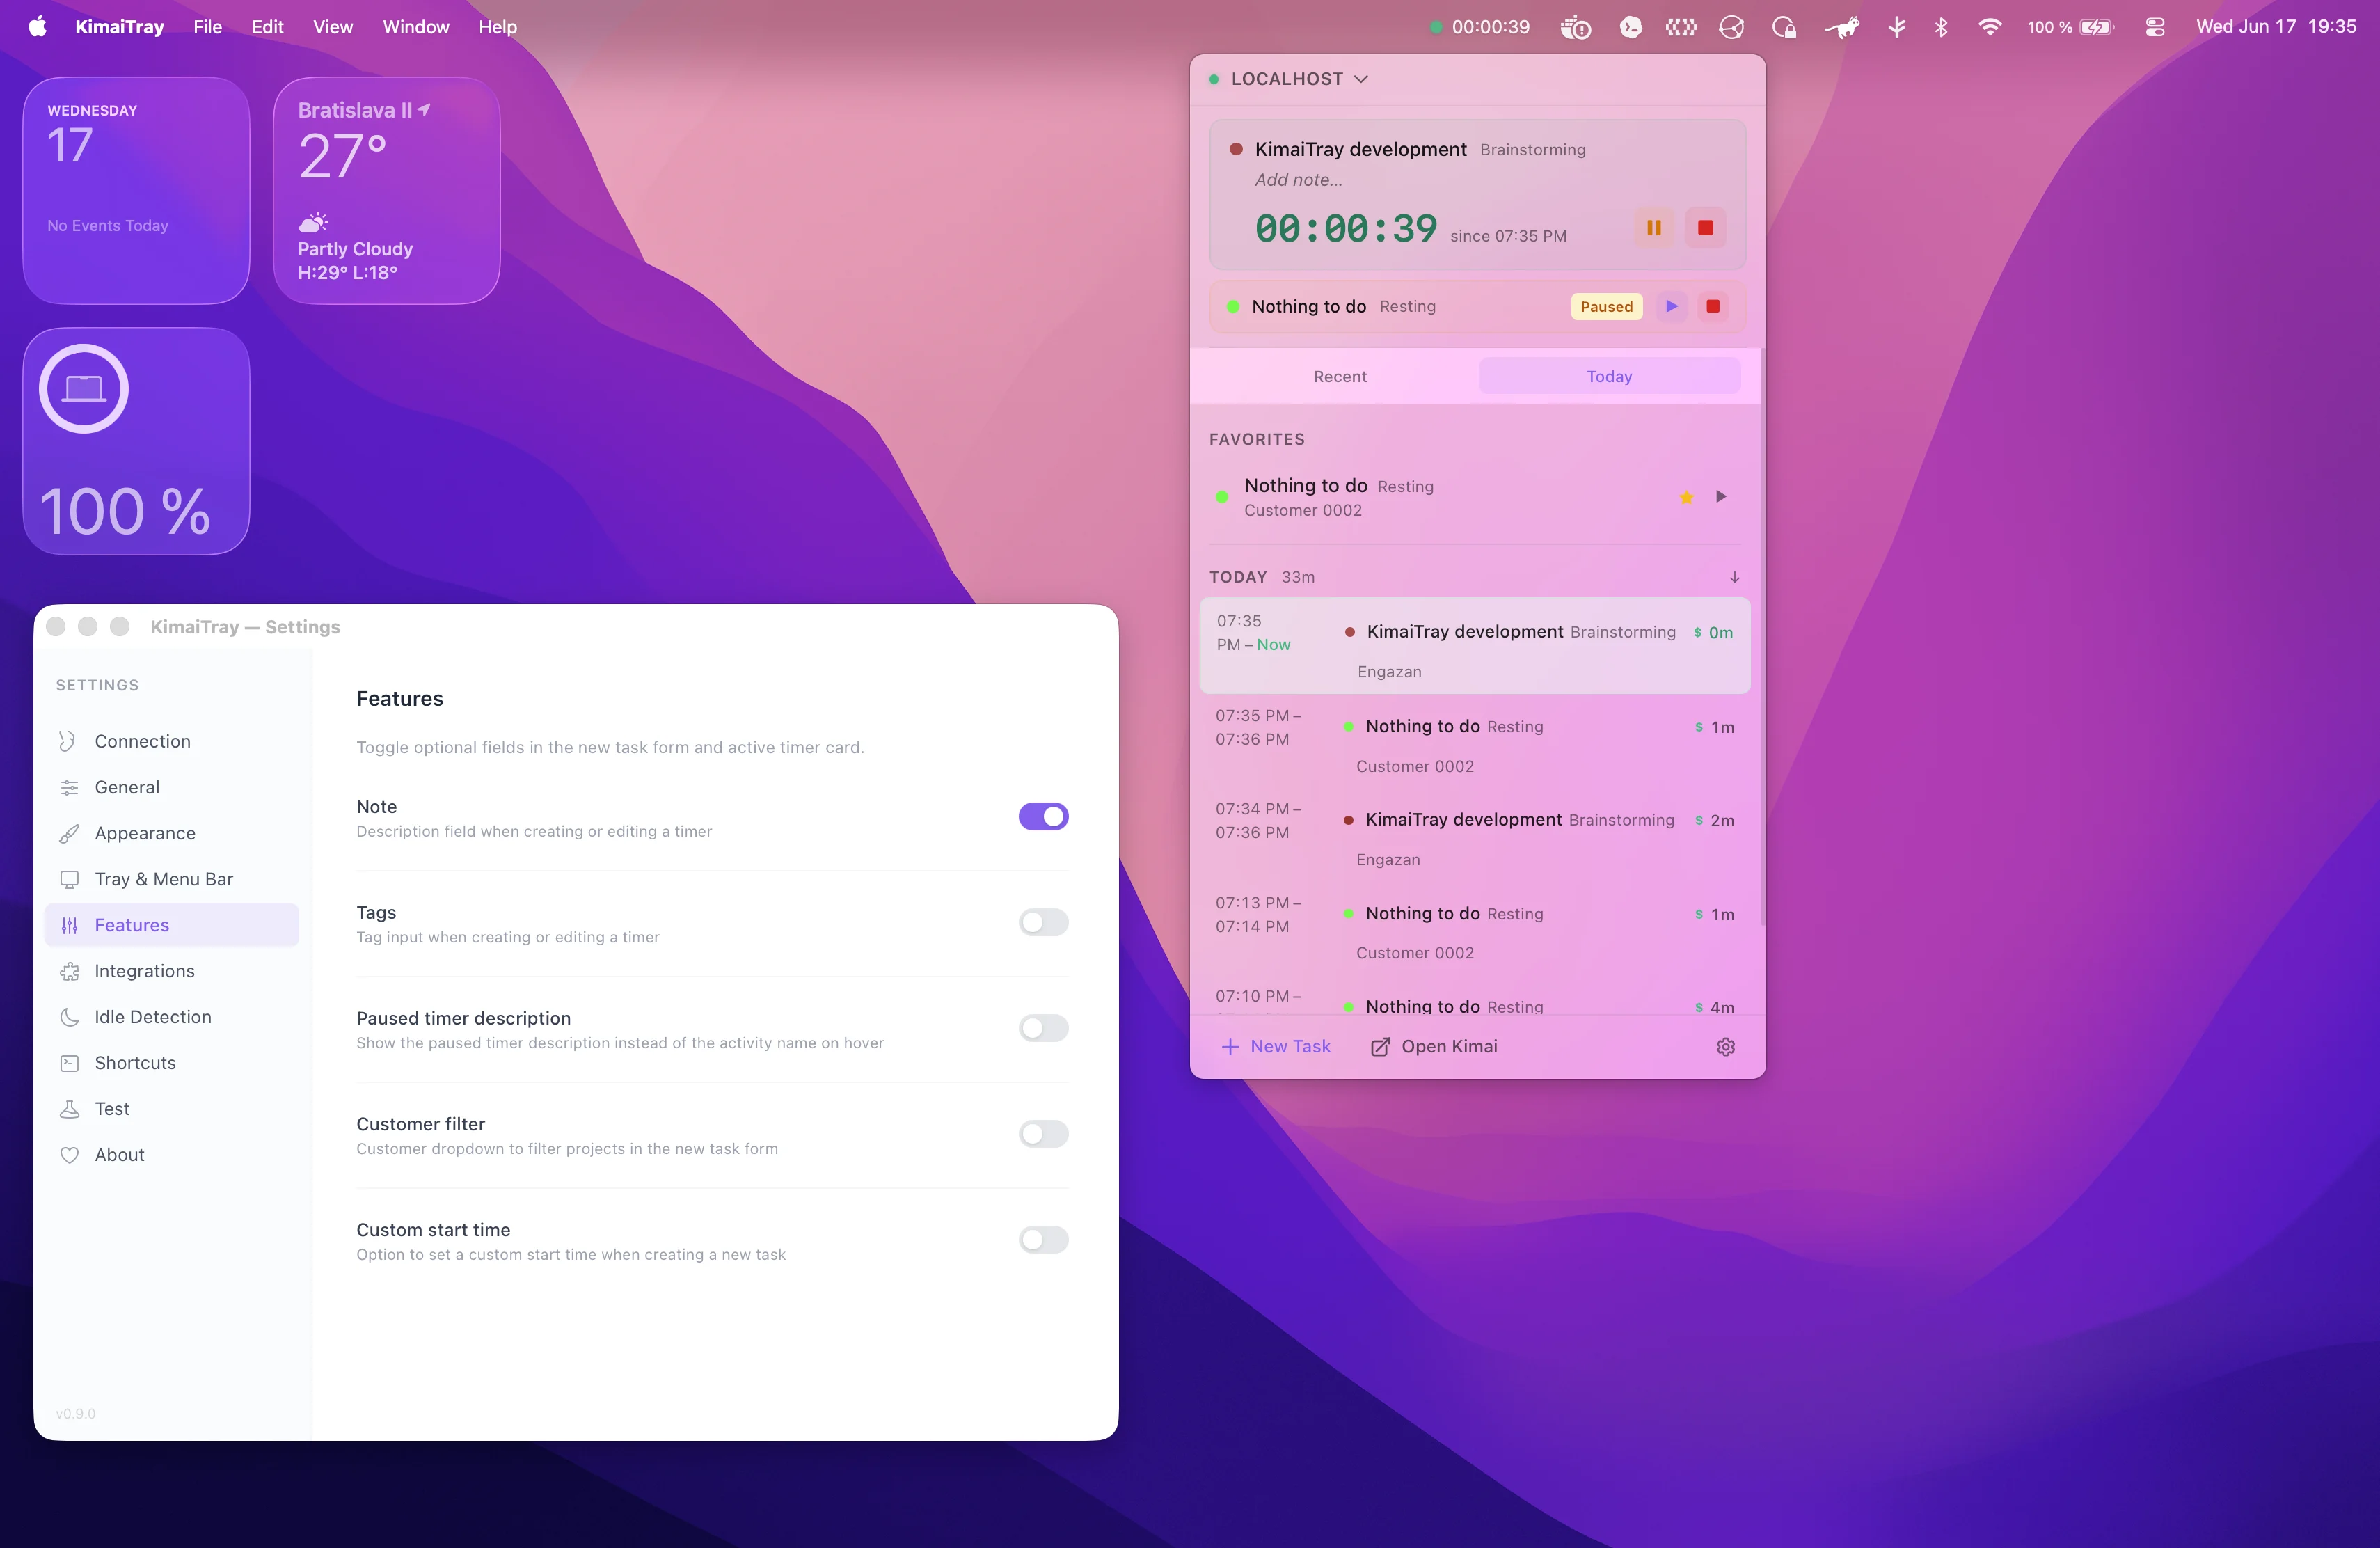Viewport: 2380px width, 1548px height.
Task: Stop the KimaiTray development active timer
Action: point(1705,228)
